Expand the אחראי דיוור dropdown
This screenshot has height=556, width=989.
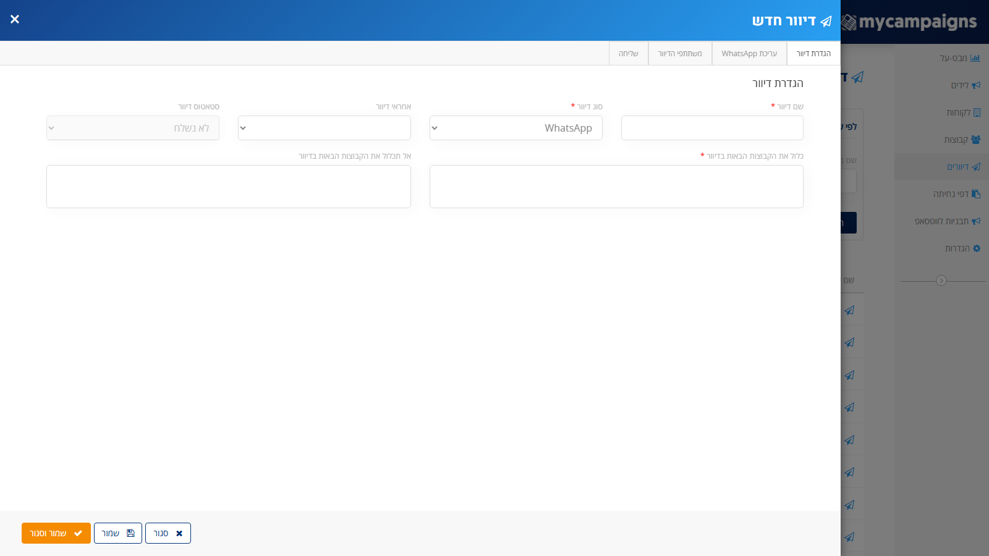325,128
